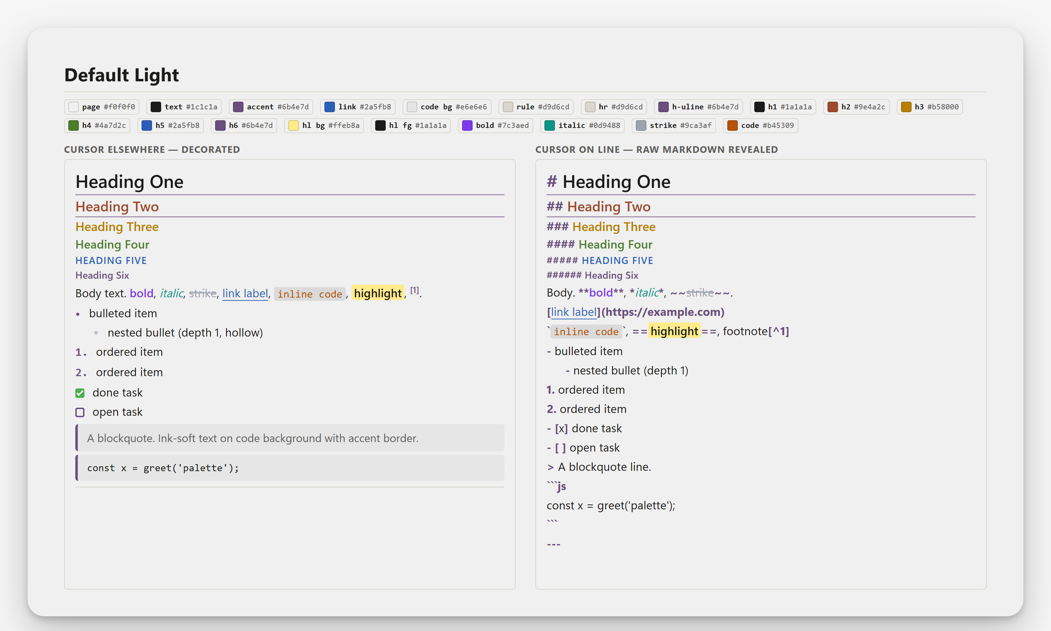Click decorated 'HEADING FIVE' text

111,261
